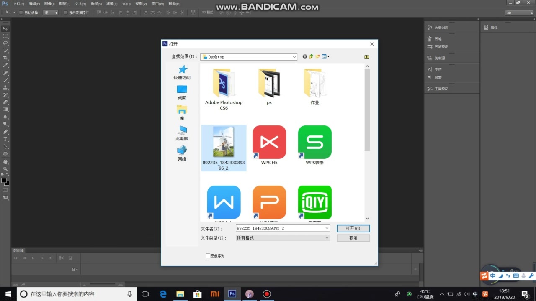Go to 此电脑 this PC location
This screenshot has height=301, width=536.
pos(182,133)
